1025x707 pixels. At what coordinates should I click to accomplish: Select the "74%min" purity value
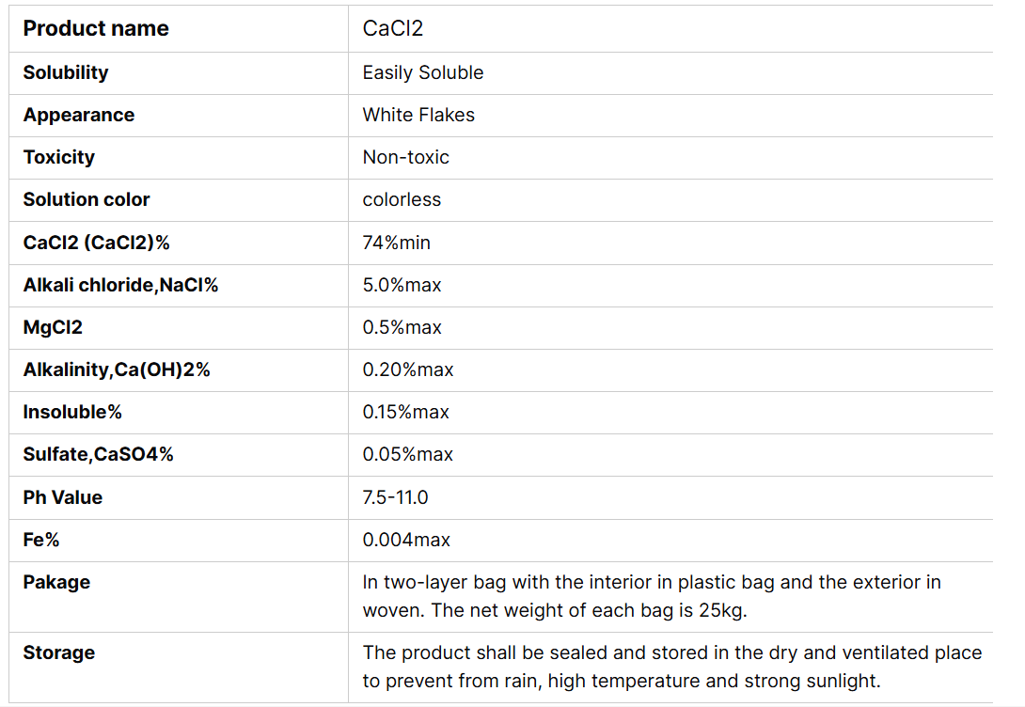click(x=397, y=243)
